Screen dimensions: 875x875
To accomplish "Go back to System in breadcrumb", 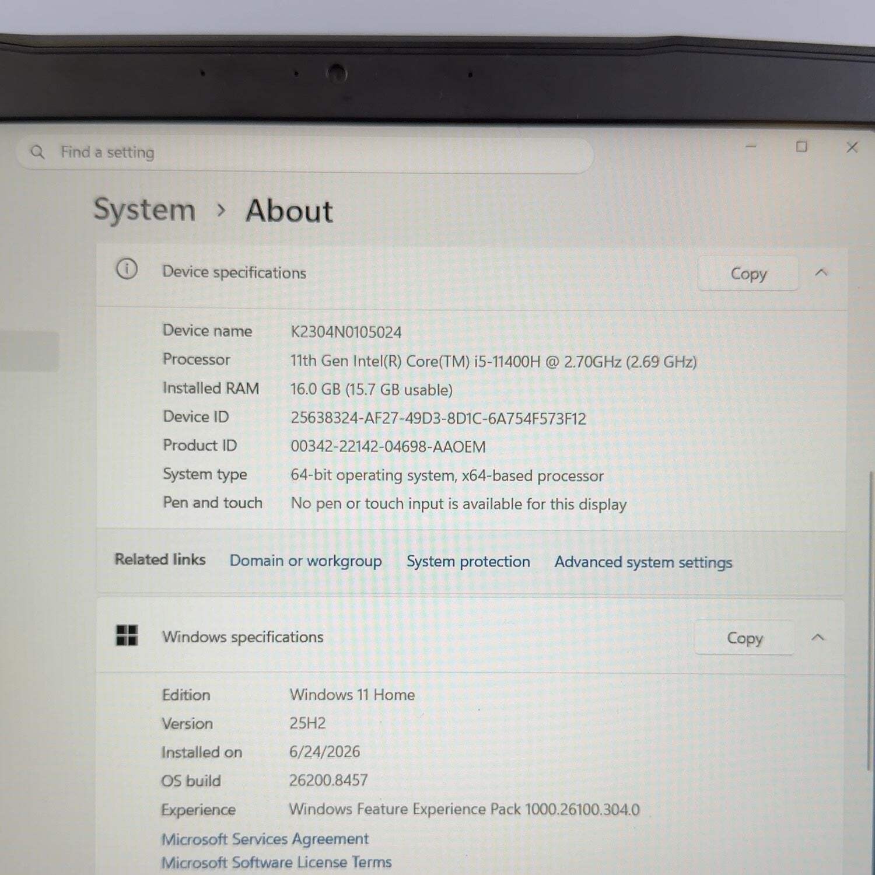I will (145, 210).
